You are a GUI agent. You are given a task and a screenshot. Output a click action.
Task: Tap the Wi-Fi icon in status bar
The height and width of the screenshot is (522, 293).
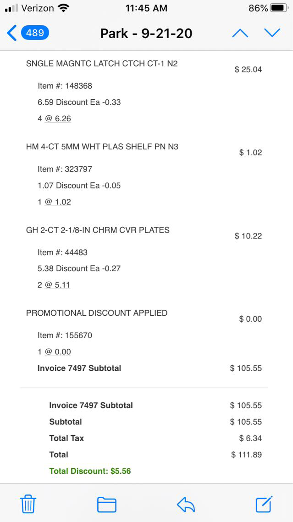[64, 8]
